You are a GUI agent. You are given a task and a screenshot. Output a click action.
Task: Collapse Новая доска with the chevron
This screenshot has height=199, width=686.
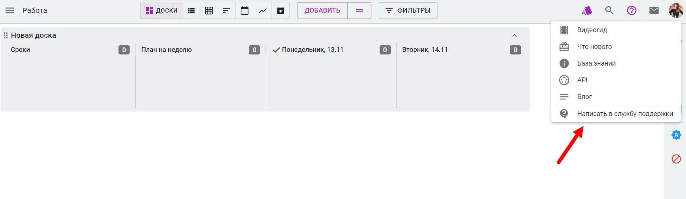click(x=514, y=36)
